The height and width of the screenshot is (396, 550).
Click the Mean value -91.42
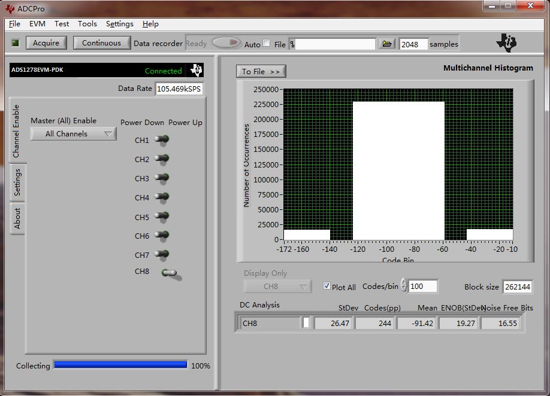416,323
